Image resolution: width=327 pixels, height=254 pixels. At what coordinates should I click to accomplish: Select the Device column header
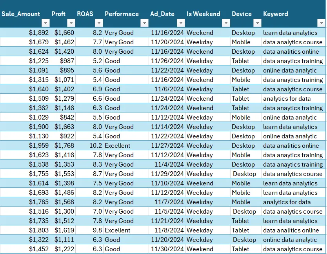pyautogui.click(x=242, y=14)
